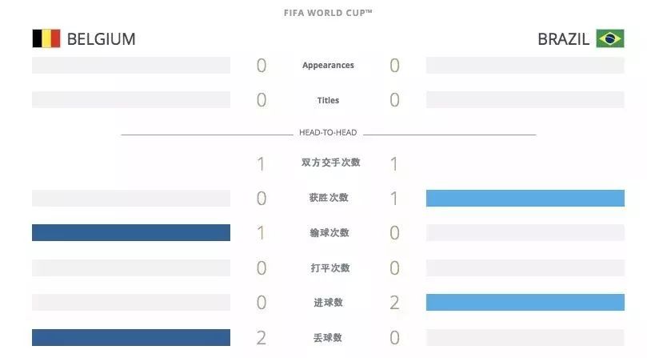Click Brazil's light blue 获胜次数 bar
The height and width of the screenshot is (358, 647).
pyautogui.click(x=525, y=198)
